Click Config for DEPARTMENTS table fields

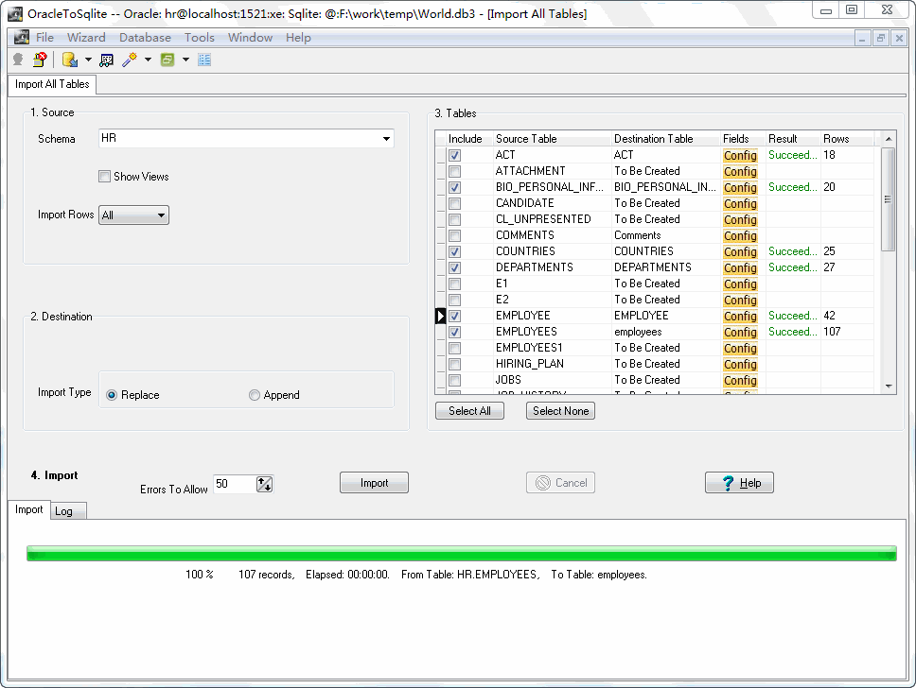pos(740,267)
